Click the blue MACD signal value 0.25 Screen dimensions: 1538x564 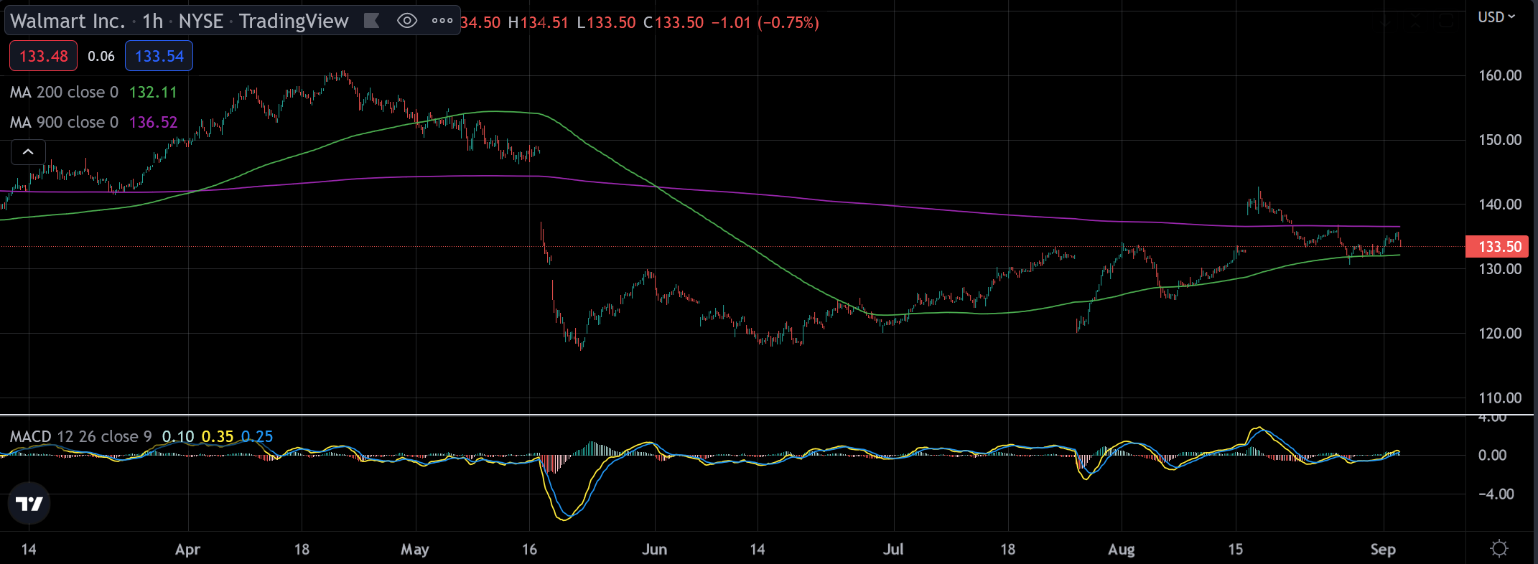coord(257,436)
